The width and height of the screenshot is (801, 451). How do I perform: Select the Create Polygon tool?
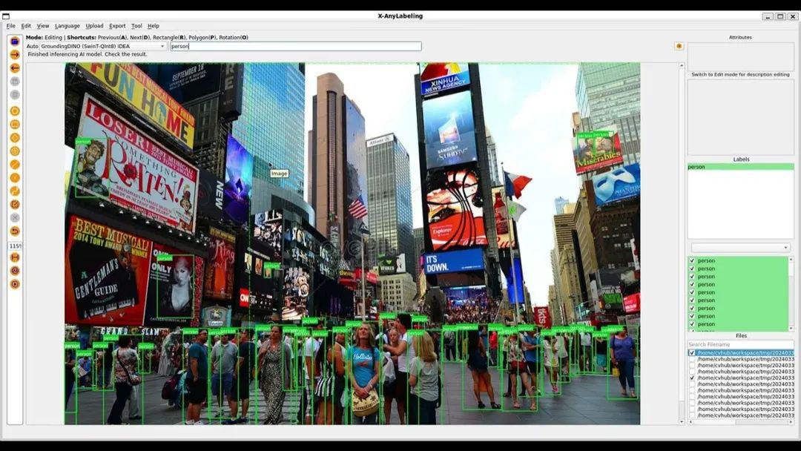point(15,111)
